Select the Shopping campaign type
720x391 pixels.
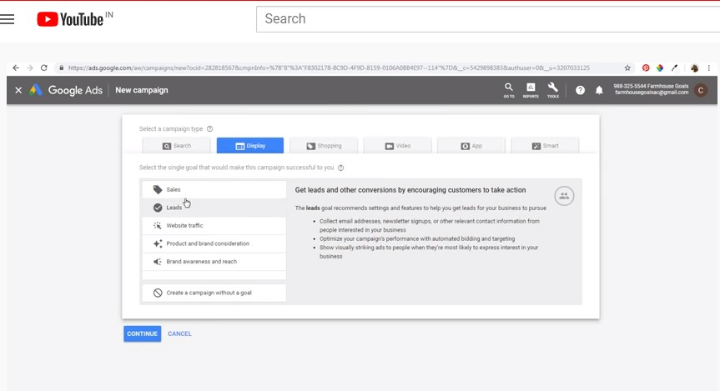(324, 146)
